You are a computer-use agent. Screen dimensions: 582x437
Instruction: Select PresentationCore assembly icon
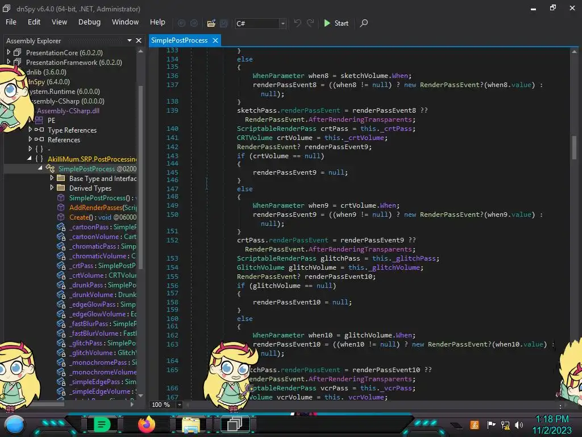pos(17,52)
